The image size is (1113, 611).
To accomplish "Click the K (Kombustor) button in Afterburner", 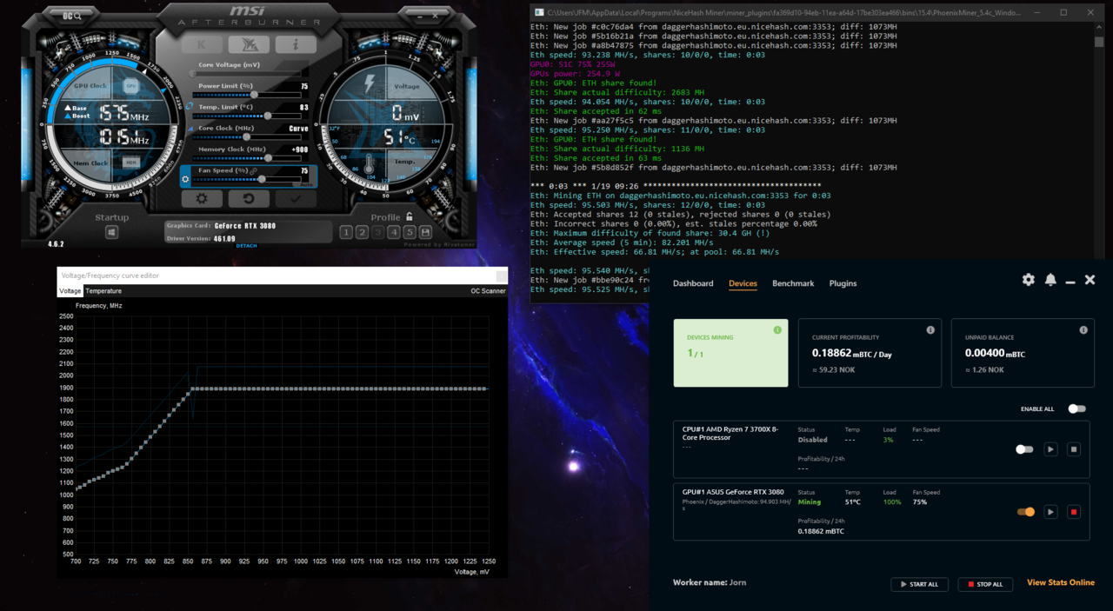I will click(202, 43).
